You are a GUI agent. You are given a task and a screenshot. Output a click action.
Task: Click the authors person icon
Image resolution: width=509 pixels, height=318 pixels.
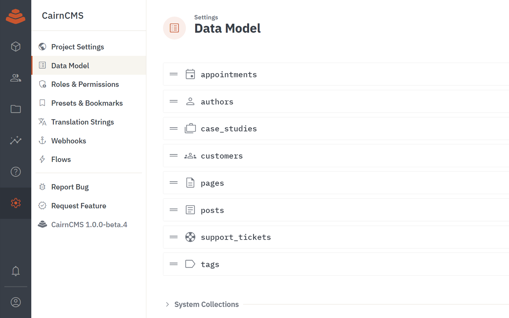point(190,101)
